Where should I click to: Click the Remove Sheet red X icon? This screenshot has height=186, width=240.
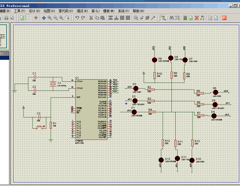197,18
